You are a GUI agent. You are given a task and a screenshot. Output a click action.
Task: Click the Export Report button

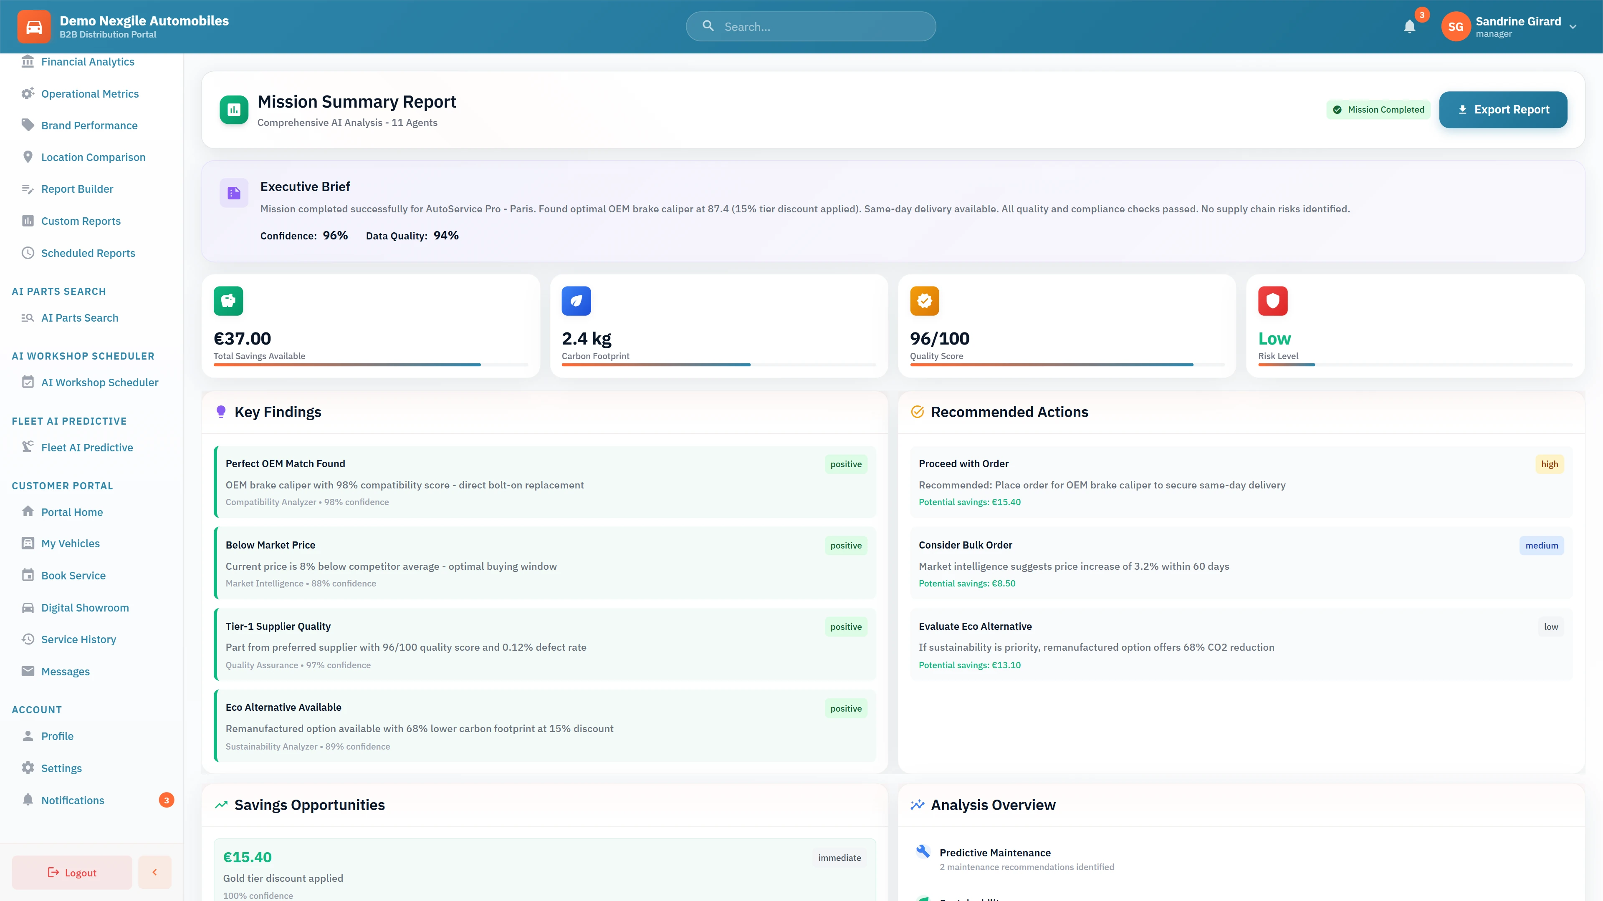pyautogui.click(x=1503, y=109)
